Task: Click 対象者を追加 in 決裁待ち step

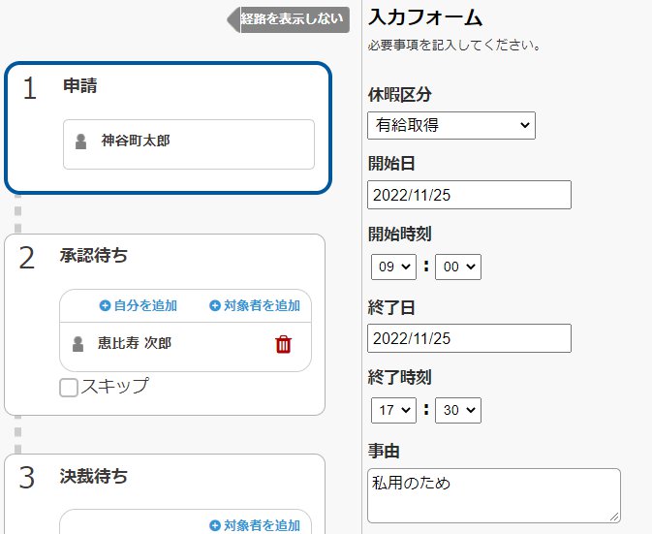Action: 255,525
